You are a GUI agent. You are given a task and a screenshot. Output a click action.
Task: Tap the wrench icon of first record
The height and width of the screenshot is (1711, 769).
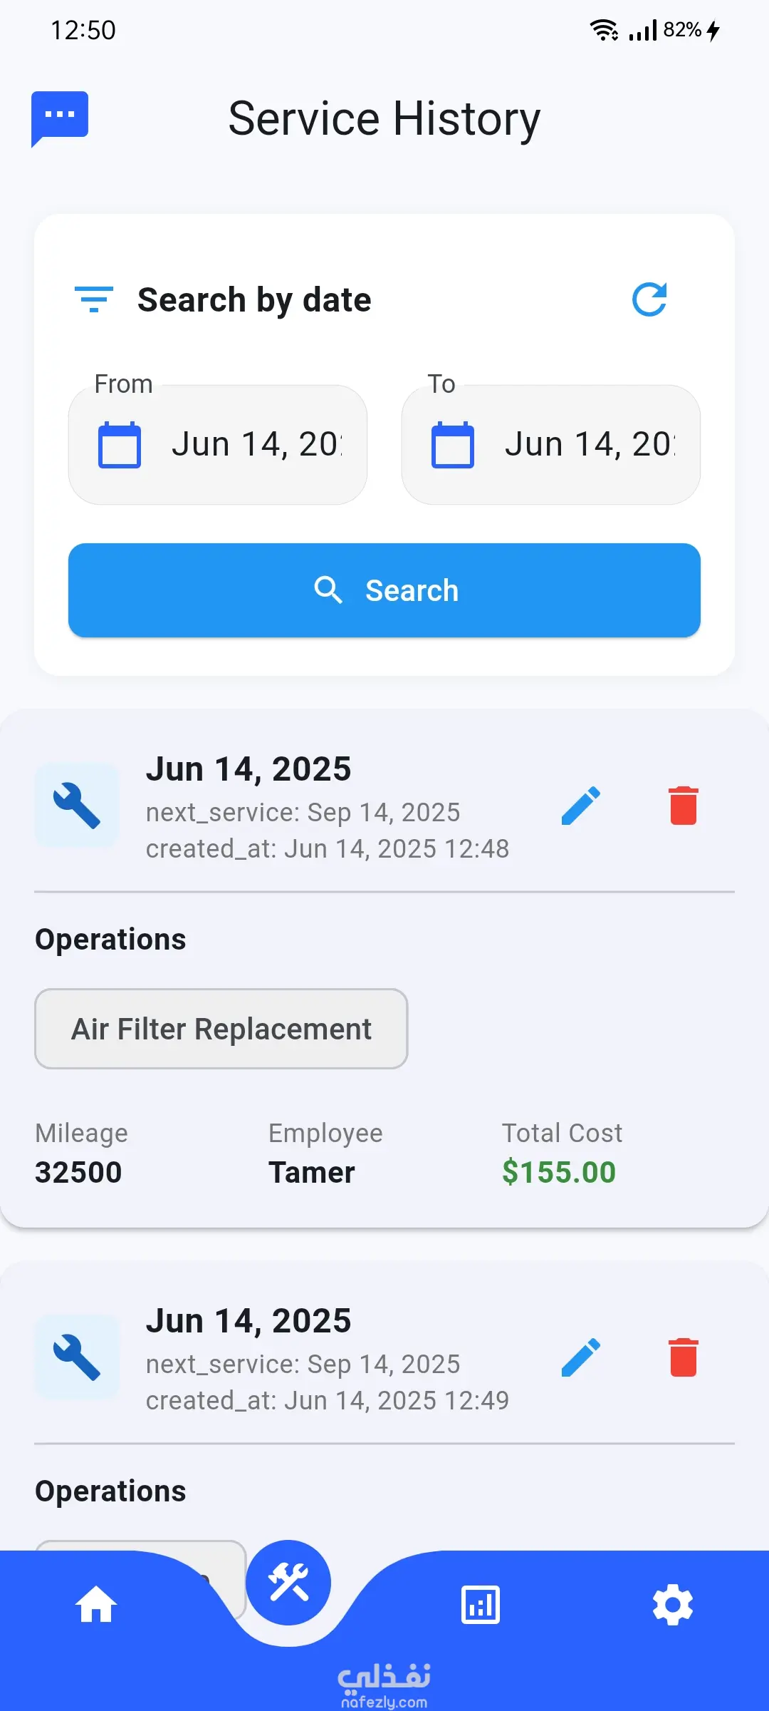tap(77, 806)
